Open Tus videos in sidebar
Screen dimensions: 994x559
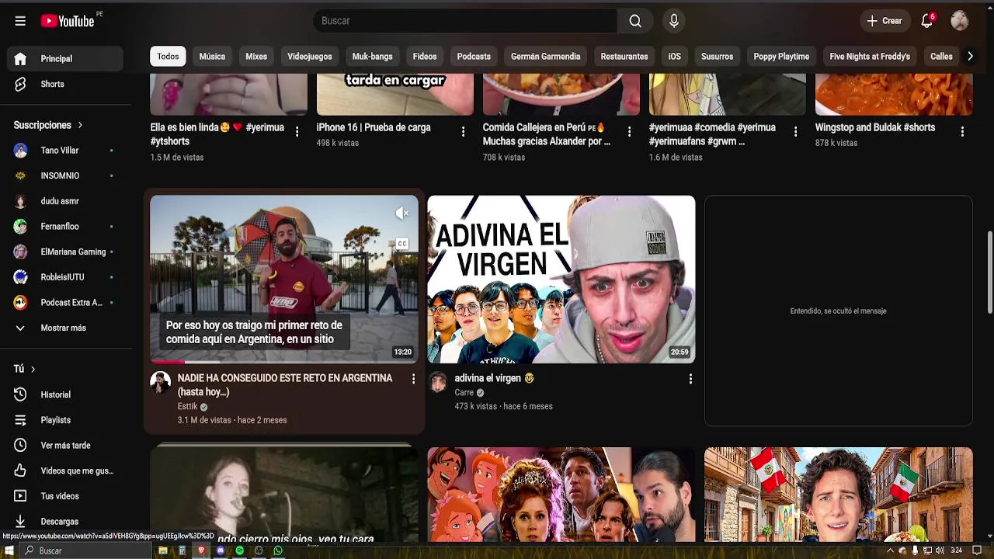click(65, 496)
